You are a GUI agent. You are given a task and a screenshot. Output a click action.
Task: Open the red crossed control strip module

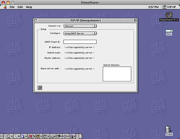pos(32,136)
